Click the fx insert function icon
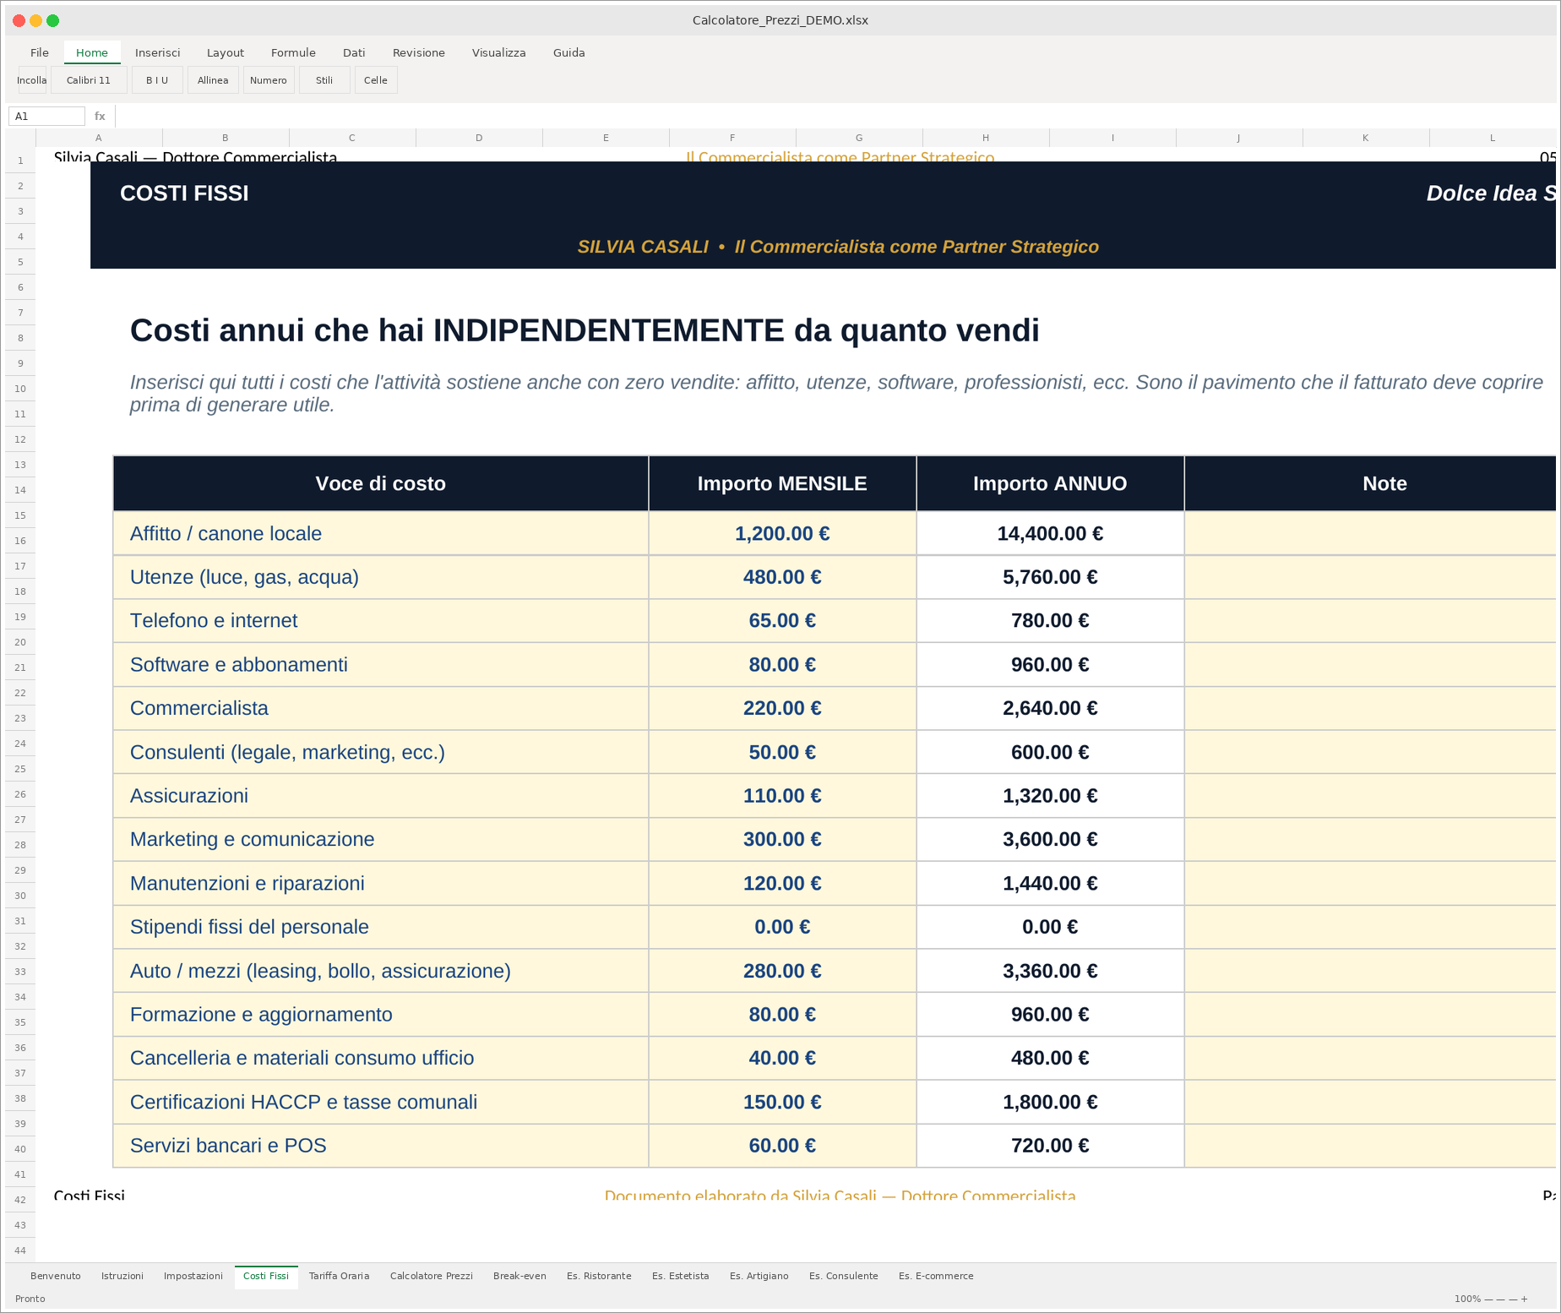The height and width of the screenshot is (1313, 1561). [100, 116]
